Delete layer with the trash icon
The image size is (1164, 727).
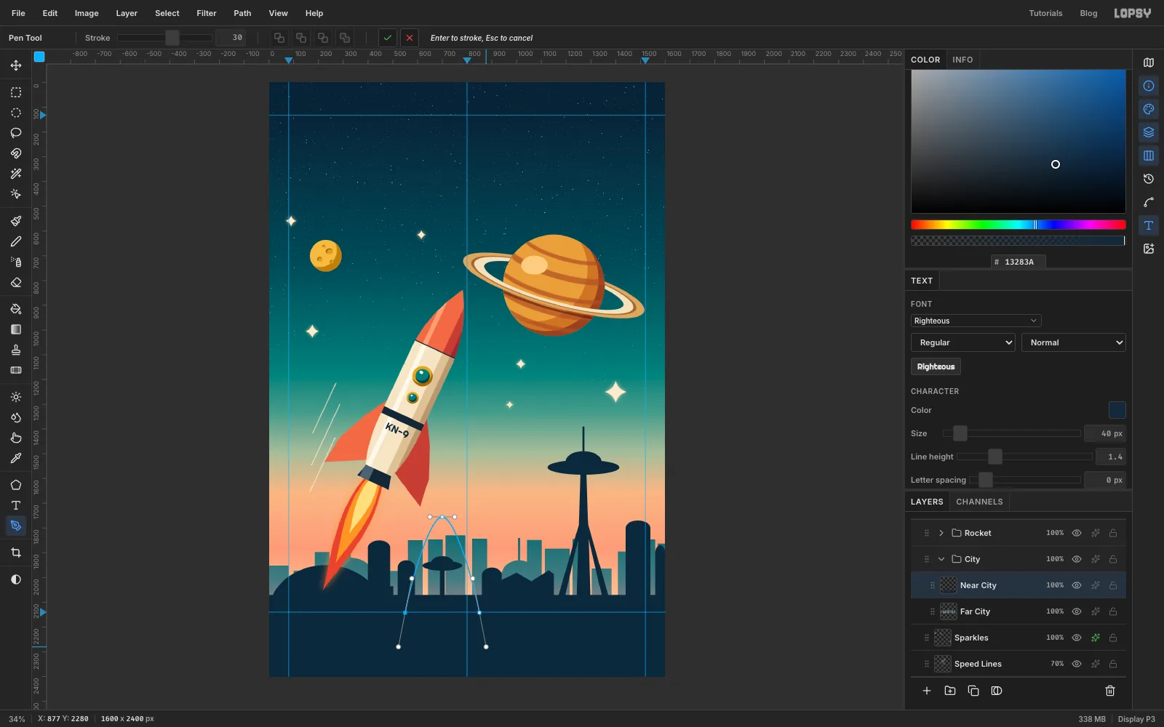coord(1110,691)
